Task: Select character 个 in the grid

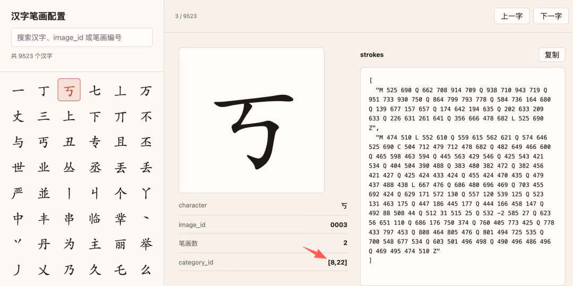Action: tap(120, 193)
